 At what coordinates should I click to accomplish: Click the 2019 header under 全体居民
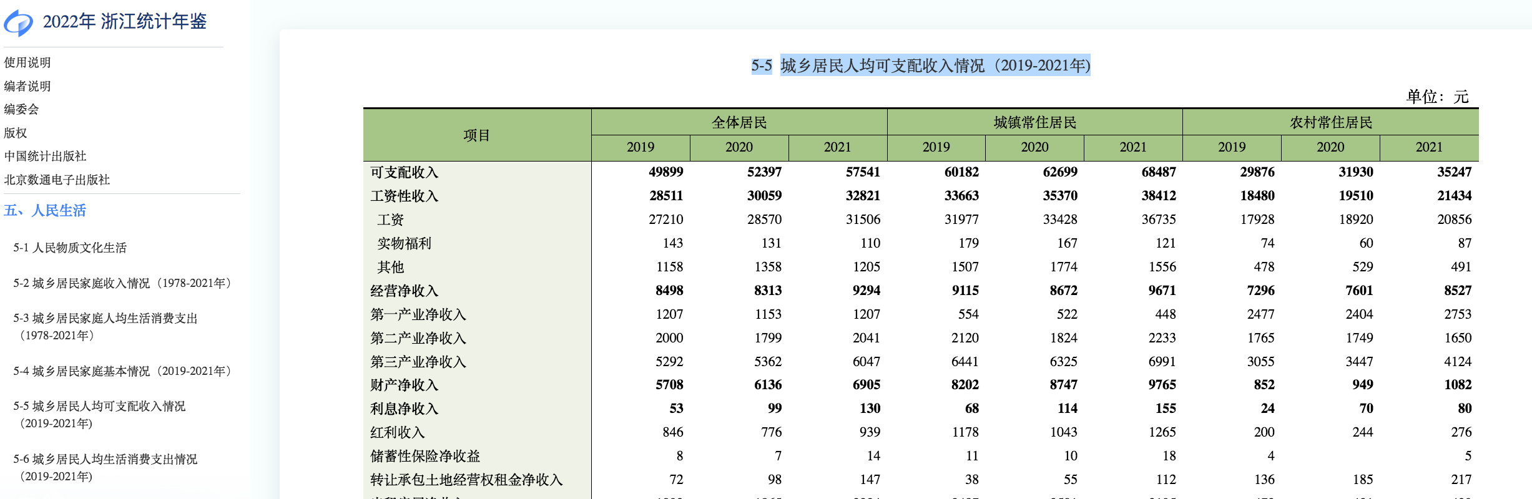tap(641, 147)
